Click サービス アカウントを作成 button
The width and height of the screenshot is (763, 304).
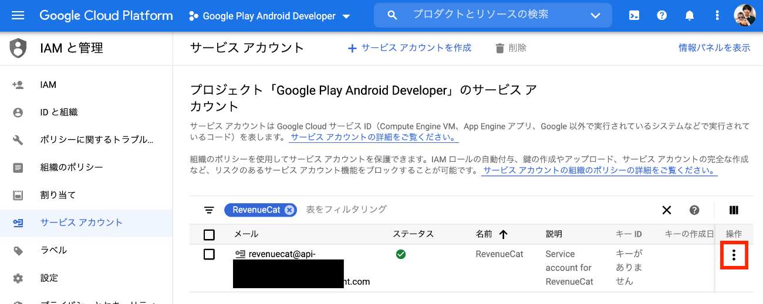click(x=410, y=48)
